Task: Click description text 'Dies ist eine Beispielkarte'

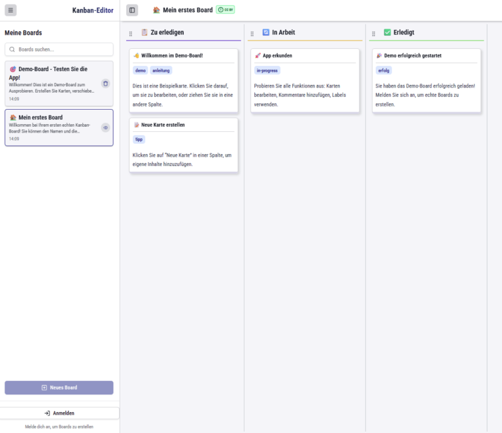Action: click(x=160, y=86)
